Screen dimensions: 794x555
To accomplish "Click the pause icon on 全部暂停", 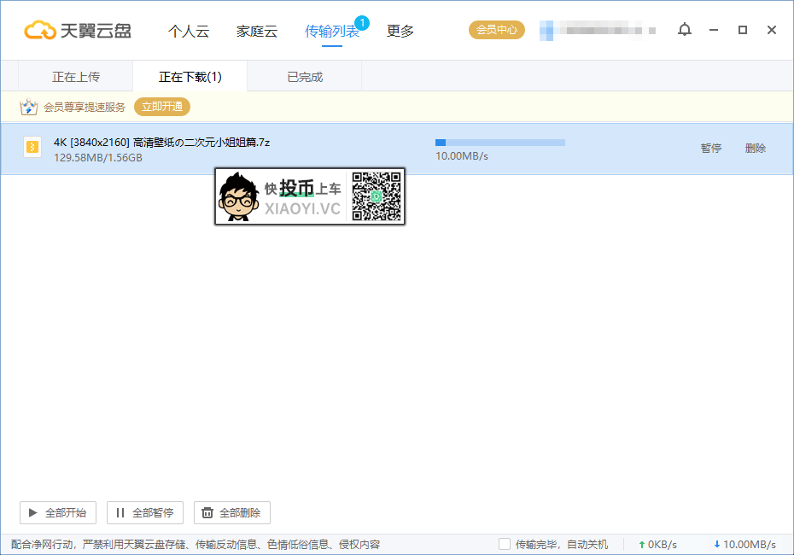I will click(120, 512).
